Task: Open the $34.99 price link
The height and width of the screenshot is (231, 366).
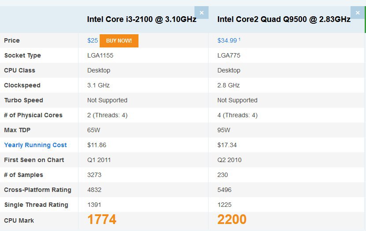Action: 227,40
